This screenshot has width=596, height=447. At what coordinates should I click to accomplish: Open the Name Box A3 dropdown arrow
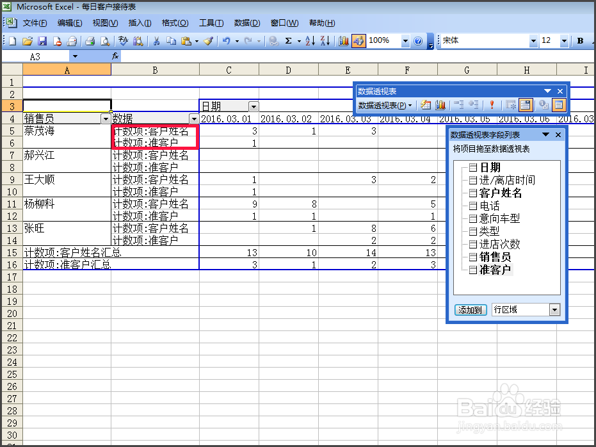(x=75, y=56)
